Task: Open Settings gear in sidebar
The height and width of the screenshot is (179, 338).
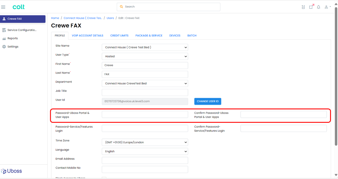Action: (x=13, y=47)
